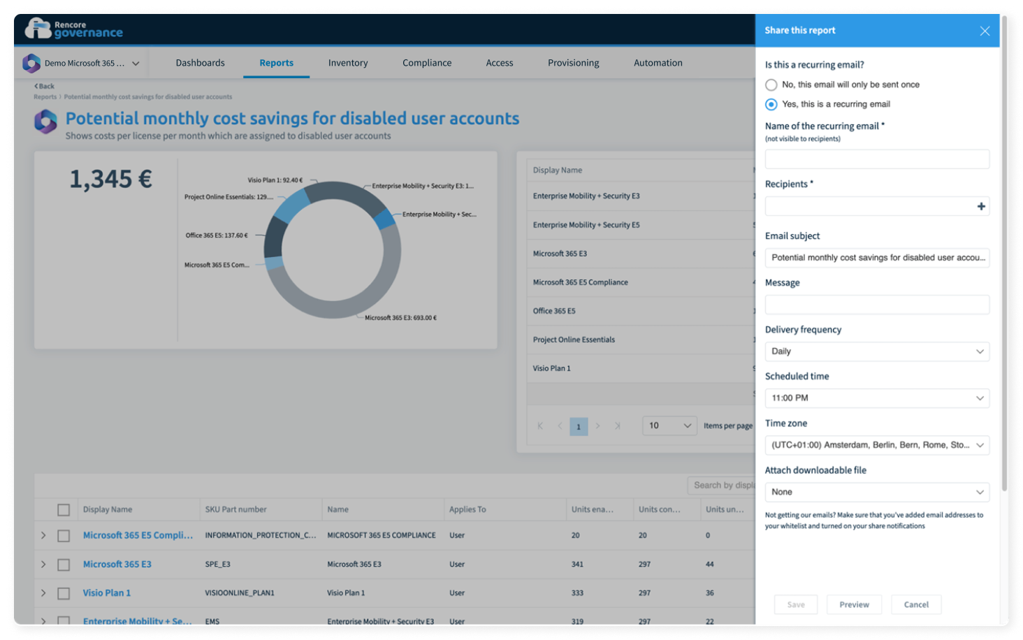Click the Search by display name box

click(721, 485)
